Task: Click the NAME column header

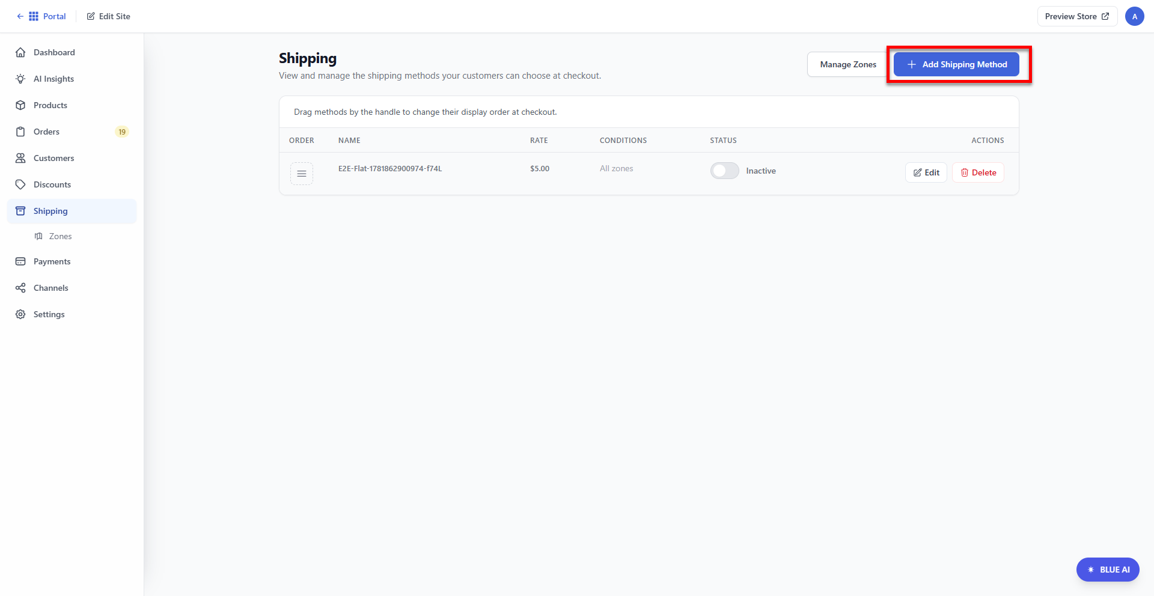Action: point(349,141)
